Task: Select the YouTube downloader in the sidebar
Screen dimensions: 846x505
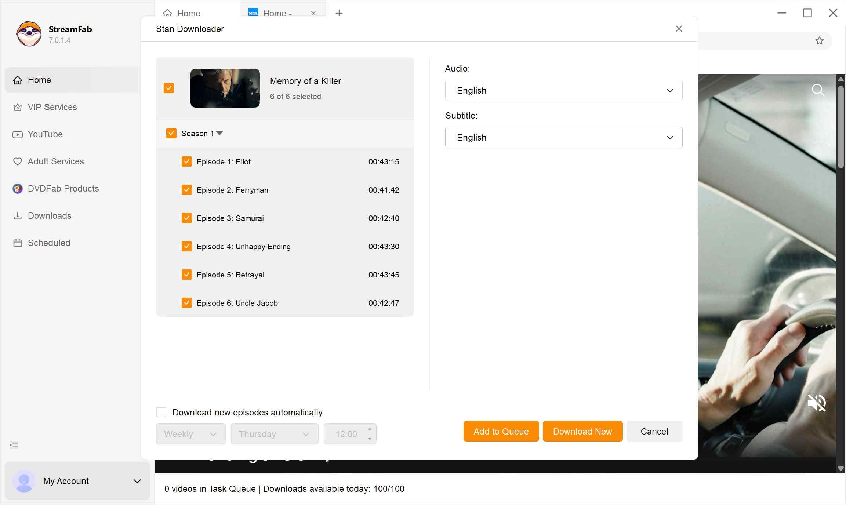Action: [45, 134]
